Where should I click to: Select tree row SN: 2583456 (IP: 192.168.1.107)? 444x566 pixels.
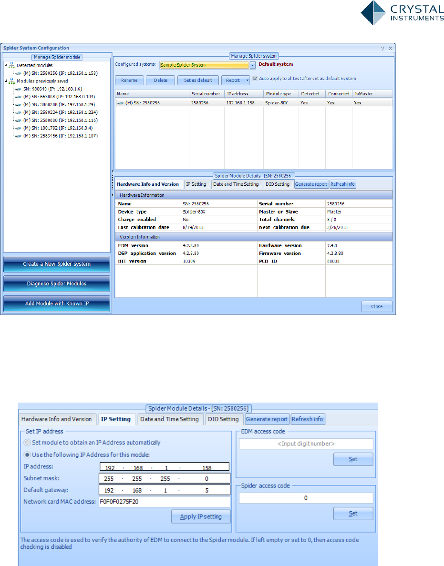(61, 136)
